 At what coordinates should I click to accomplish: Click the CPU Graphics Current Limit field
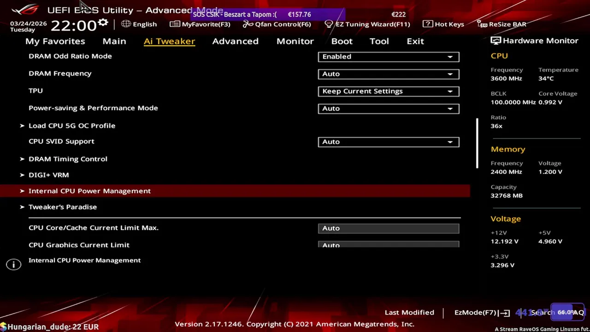pos(389,244)
